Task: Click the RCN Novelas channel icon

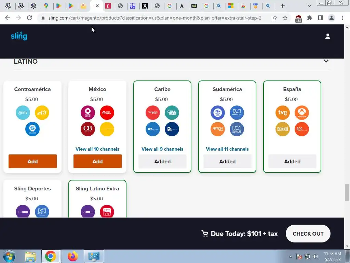Action: click(x=237, y=129)
